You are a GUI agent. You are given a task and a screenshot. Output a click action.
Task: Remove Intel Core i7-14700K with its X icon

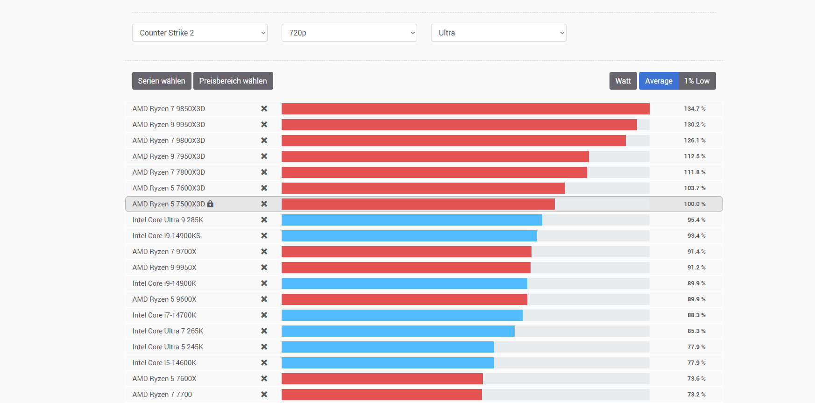tap(264, 315)
